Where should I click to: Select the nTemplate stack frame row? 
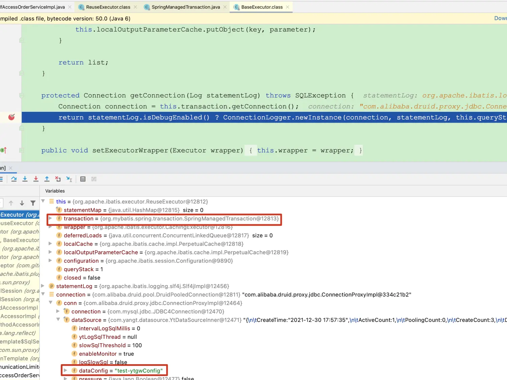point(20,358)
